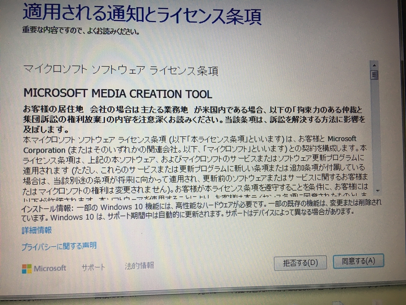Viewport: 406px width, 305px height.
Task: Click the MICROSOFT MEDIA CREATION TOOL heading
Action: (x=118, y=93)
